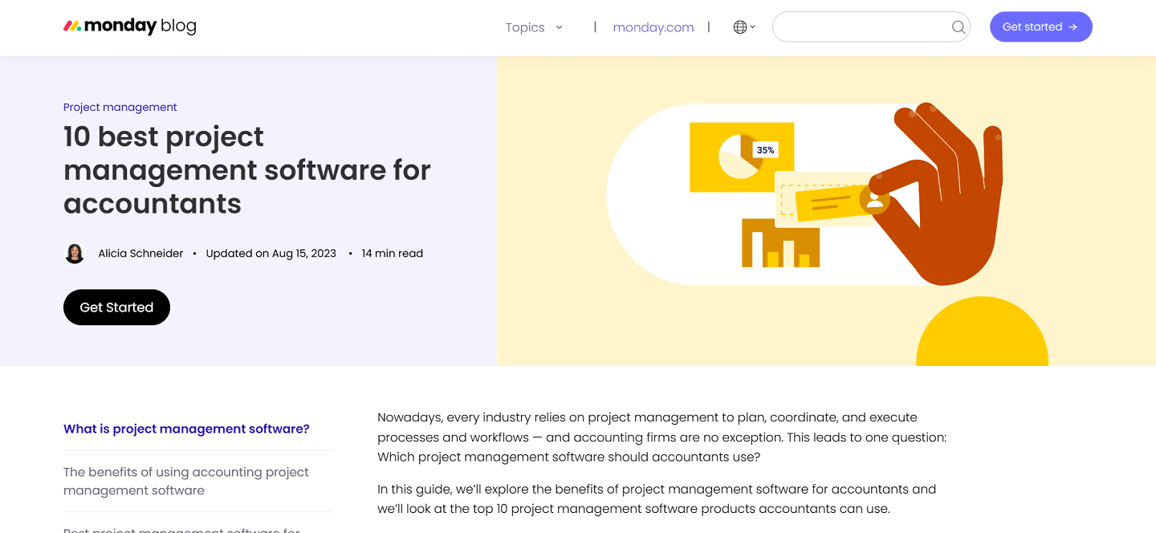Click the arrow icon inside Get started button

(x=1073, y=26)
